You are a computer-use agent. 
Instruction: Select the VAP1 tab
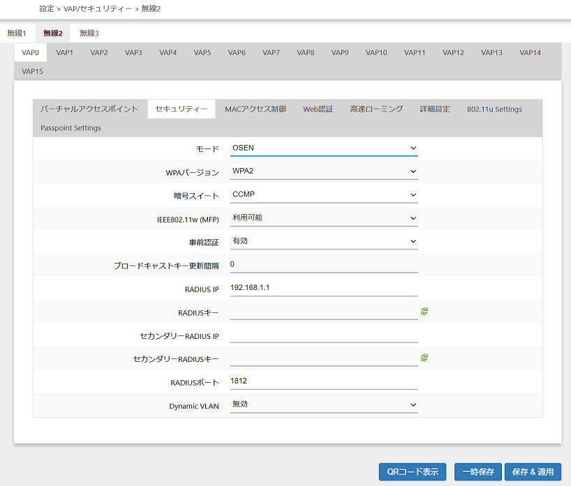(x=65, y=52)
